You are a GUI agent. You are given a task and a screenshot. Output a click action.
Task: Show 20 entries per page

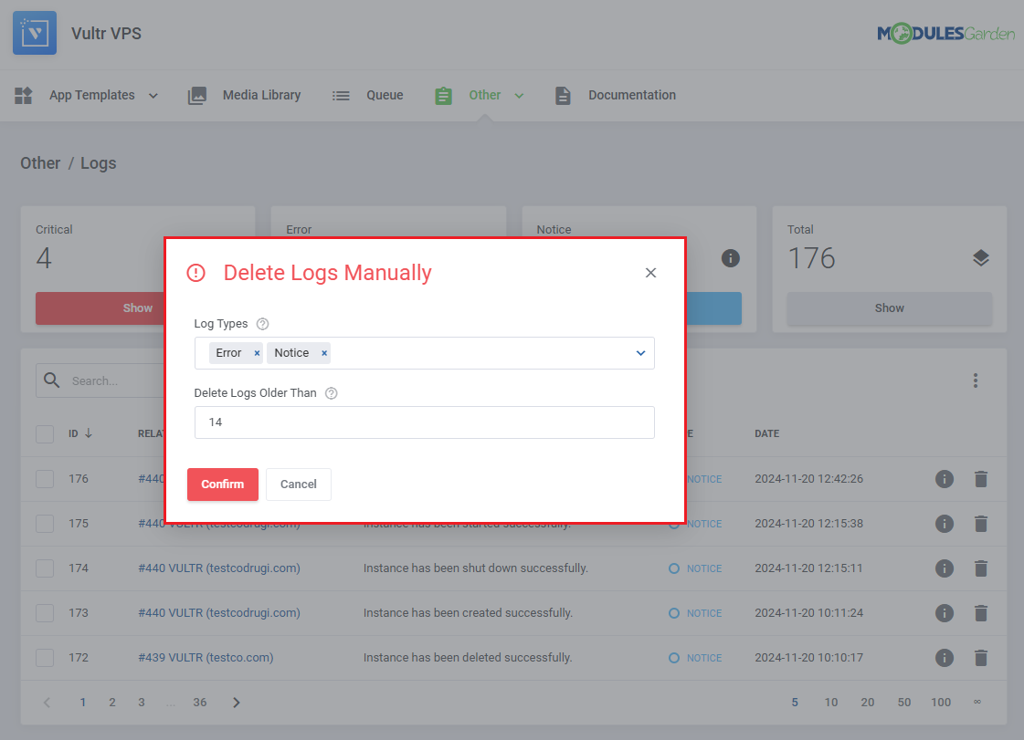click(867, 703)
